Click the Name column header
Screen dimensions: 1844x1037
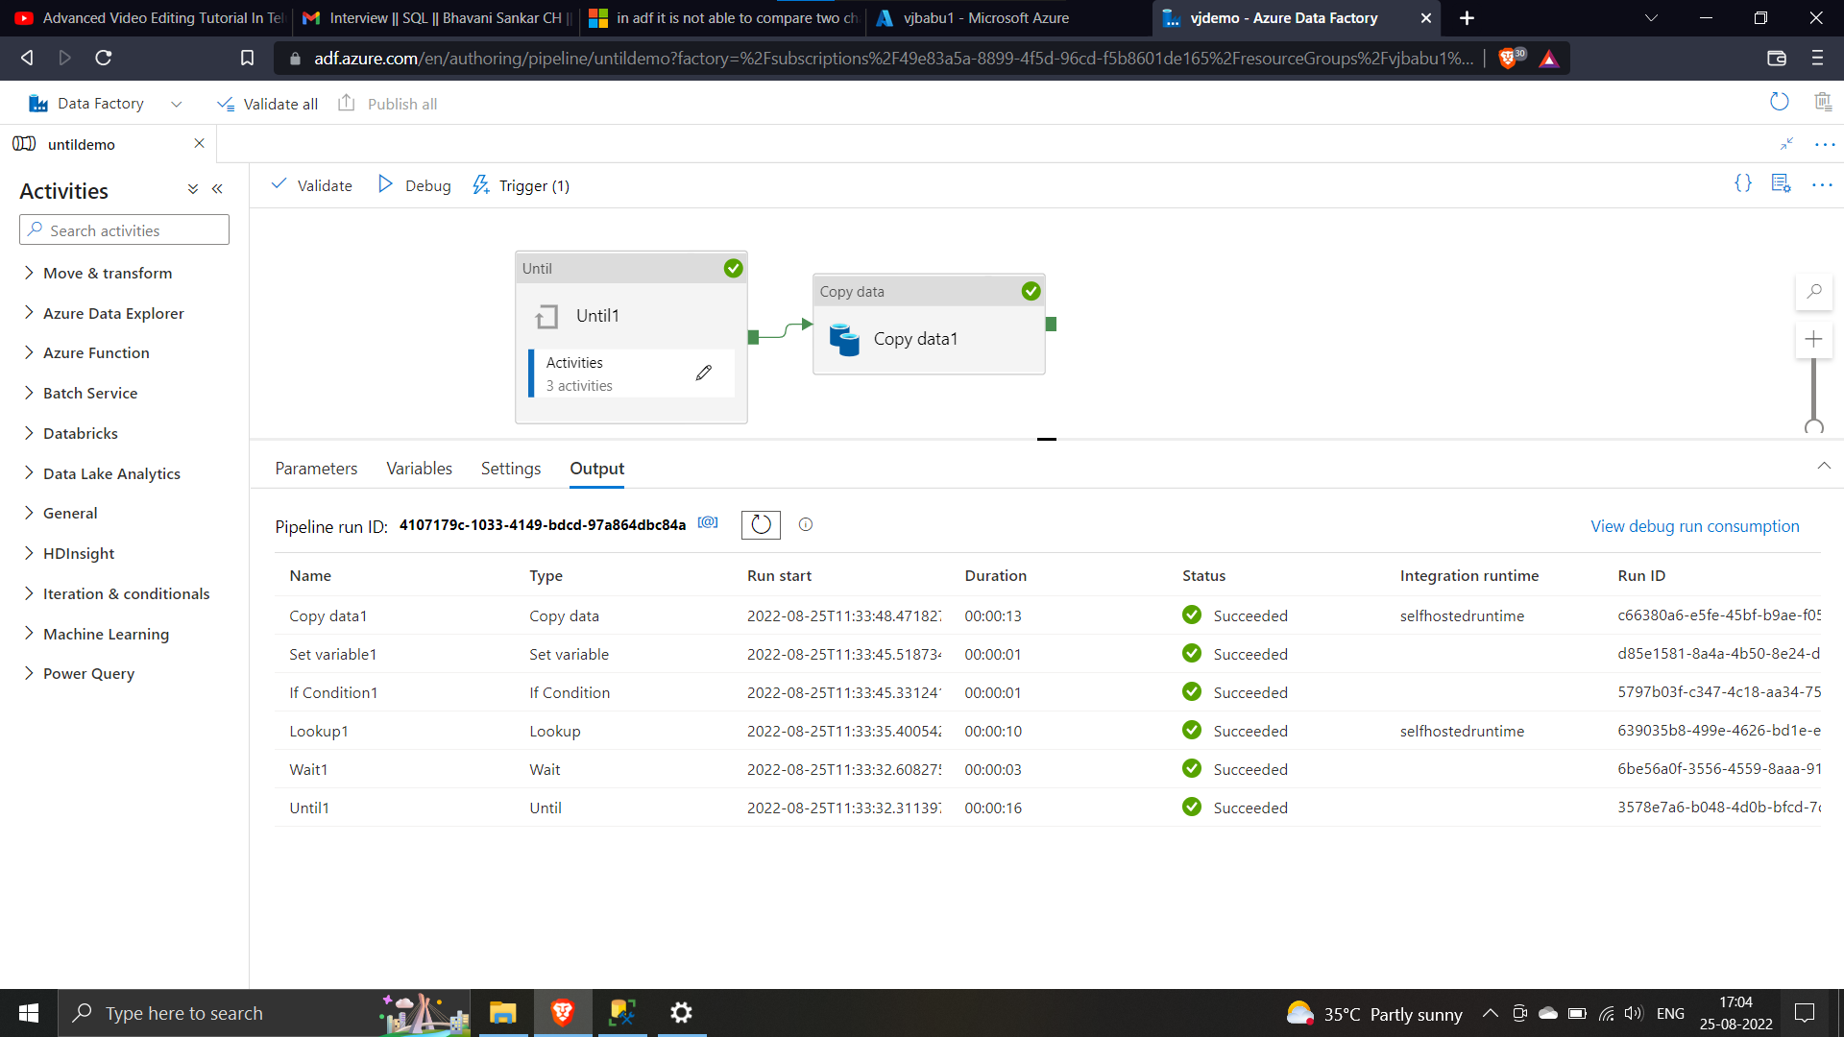click(310, 575)
